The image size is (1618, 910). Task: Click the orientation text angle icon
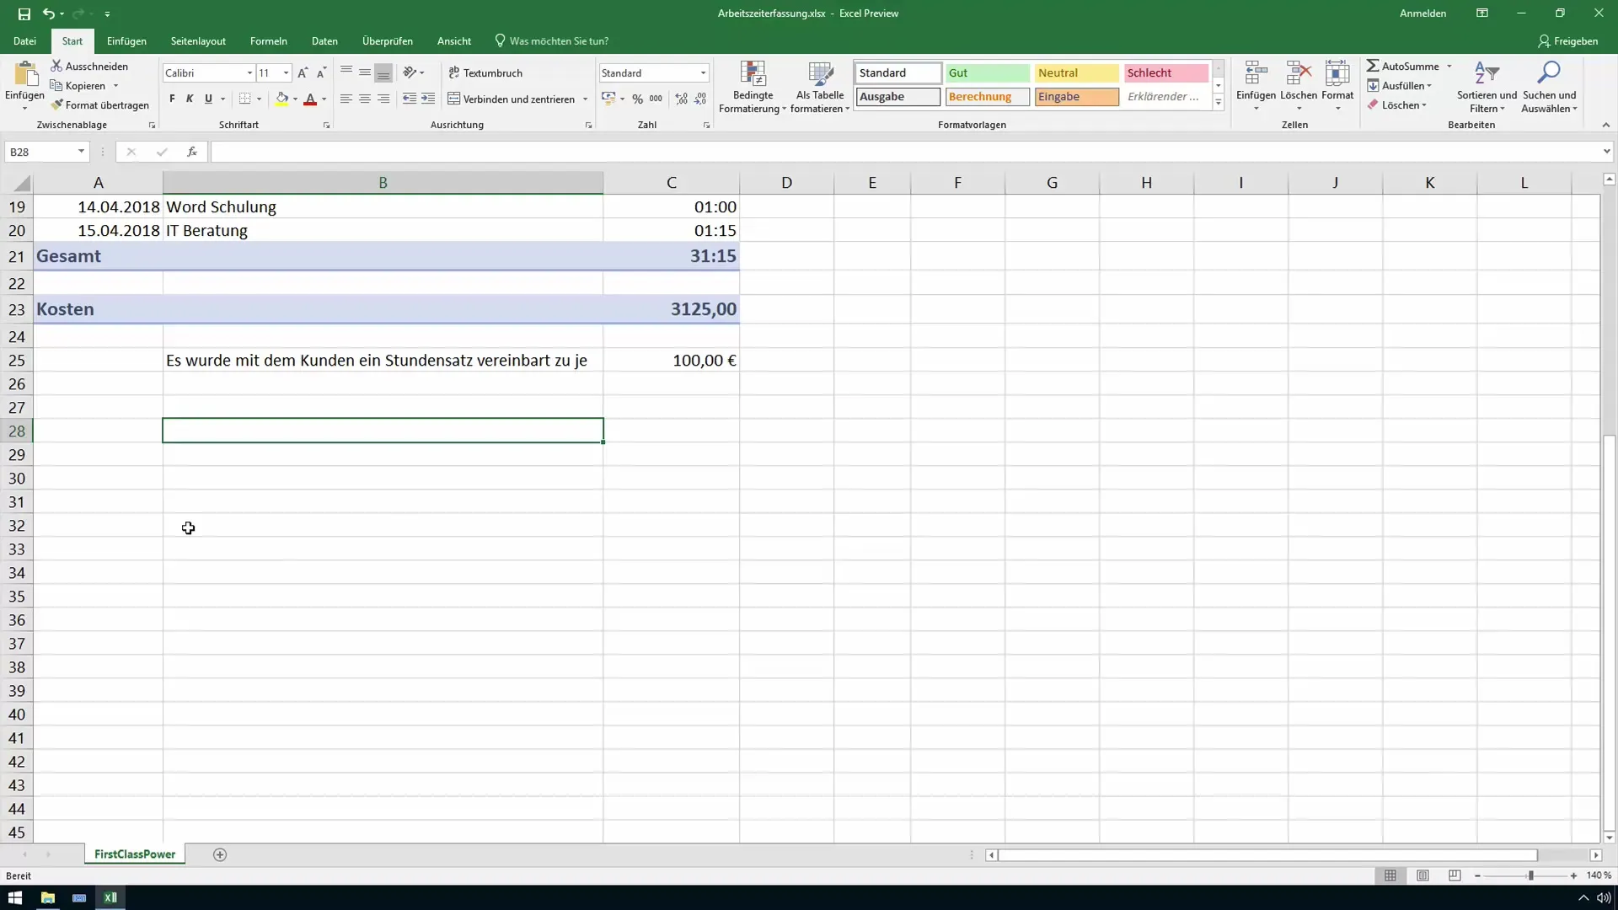(410, 72)
